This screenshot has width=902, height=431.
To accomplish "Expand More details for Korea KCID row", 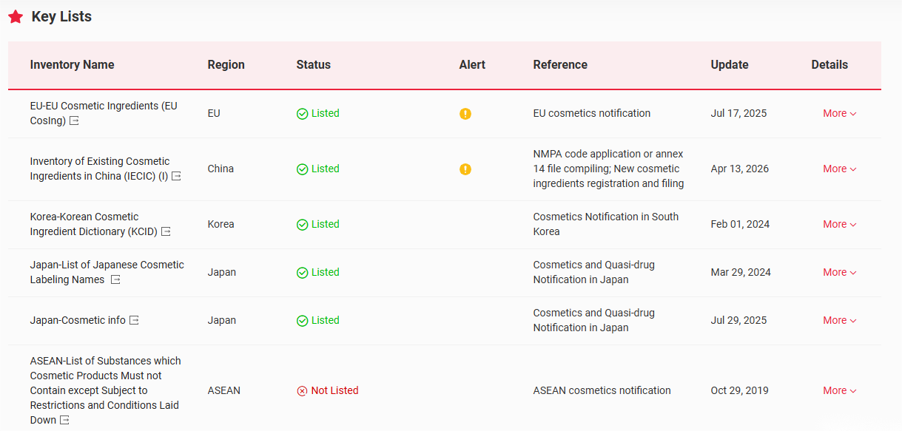I will (839, 225).
